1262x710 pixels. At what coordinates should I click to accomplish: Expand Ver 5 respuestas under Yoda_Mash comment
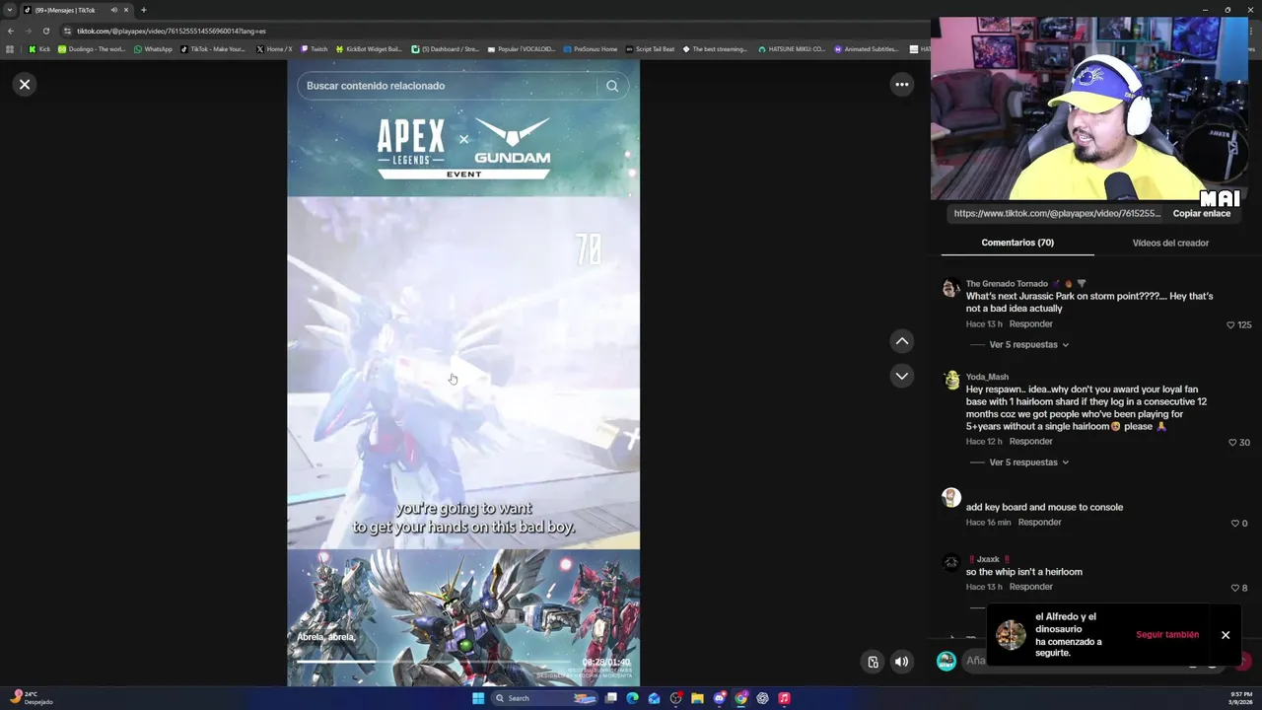pyautogui.click(x=1029, y=462)
